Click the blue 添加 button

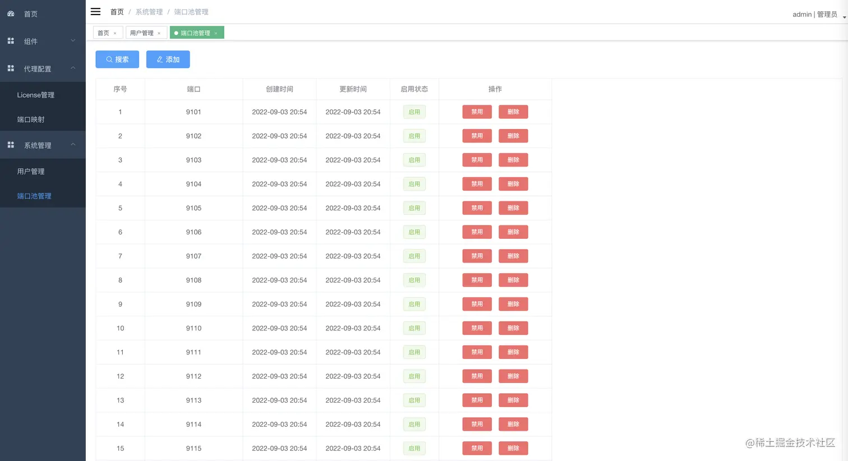pyautogui.click(x=168, y=59)
